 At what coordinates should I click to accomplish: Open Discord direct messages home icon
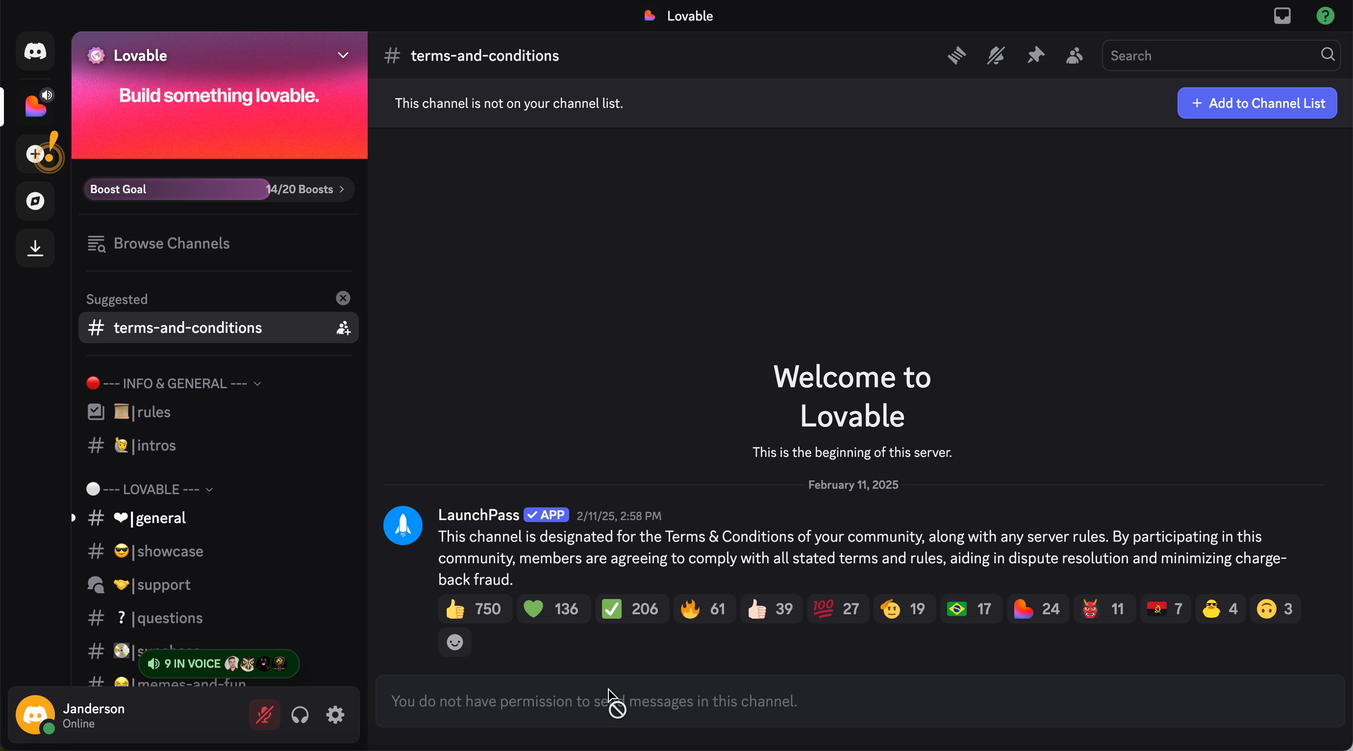35,51
